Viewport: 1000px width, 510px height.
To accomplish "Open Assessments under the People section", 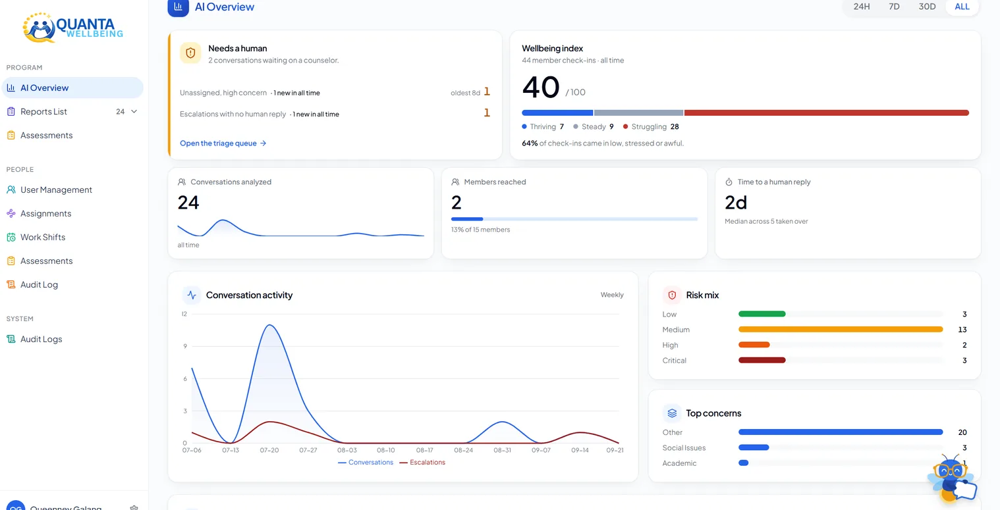I will (72, 261).
